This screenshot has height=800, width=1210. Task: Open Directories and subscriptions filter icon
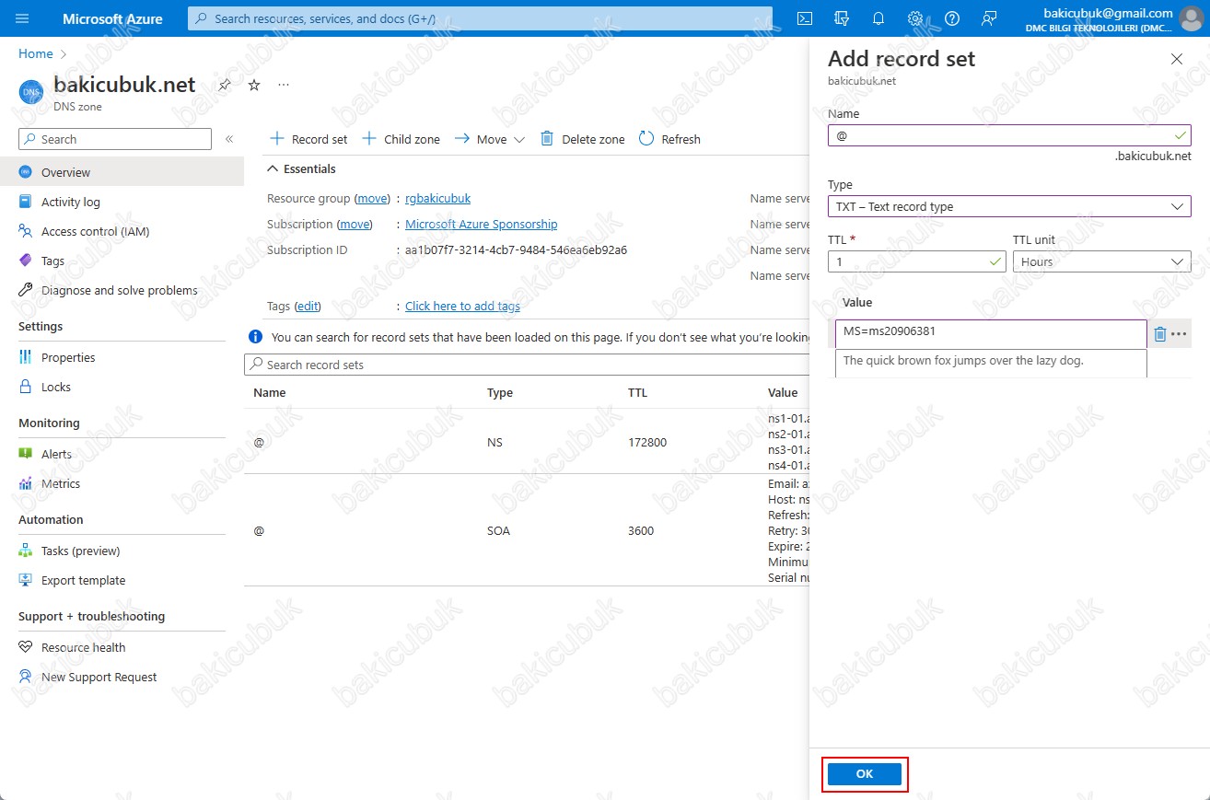click(x=841, y=18)
